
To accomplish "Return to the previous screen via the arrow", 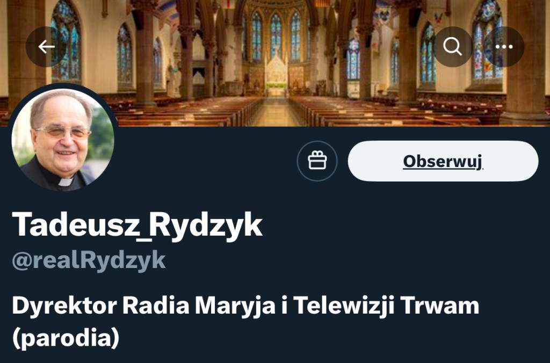I will click(46, 47).
